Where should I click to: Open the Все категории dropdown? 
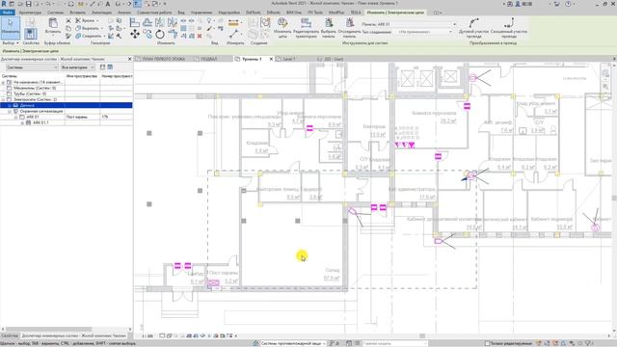click(x=77, y=67)
